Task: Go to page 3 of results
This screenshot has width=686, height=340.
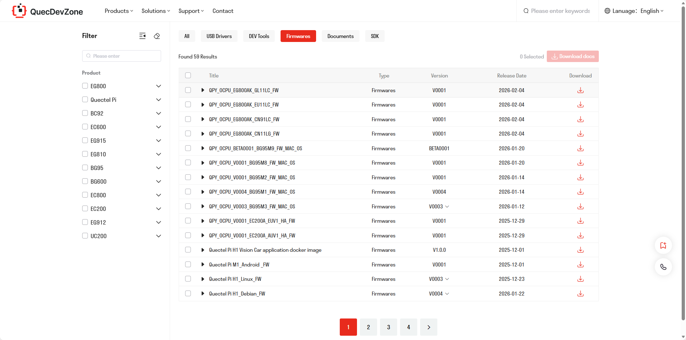Action: (x=388, y=327)
